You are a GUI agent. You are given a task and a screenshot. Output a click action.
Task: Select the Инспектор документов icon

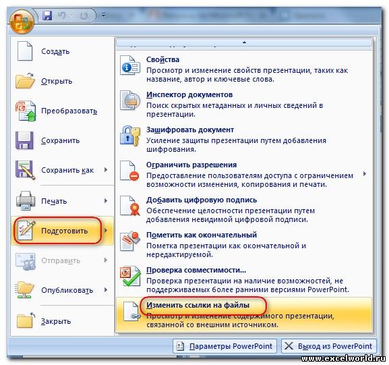pos(130,101)
